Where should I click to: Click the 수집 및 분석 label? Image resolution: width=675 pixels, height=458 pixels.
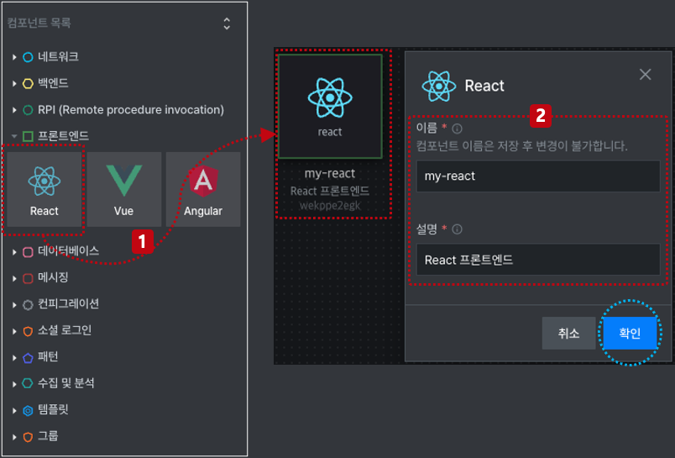coord(65,383)
